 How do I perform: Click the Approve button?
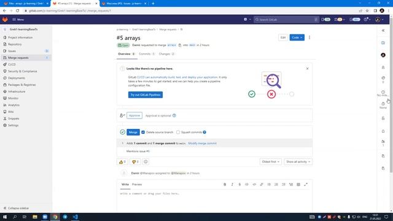pos(134,115)
